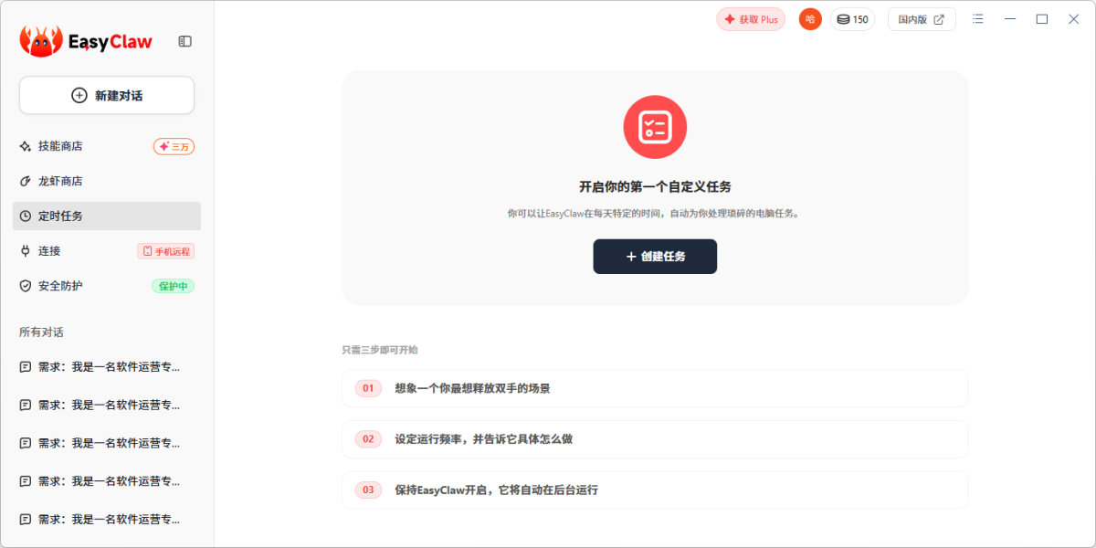Click the 保护中 status badge
Viewport: 1096px width, 548px height.
tap(173, 286)
